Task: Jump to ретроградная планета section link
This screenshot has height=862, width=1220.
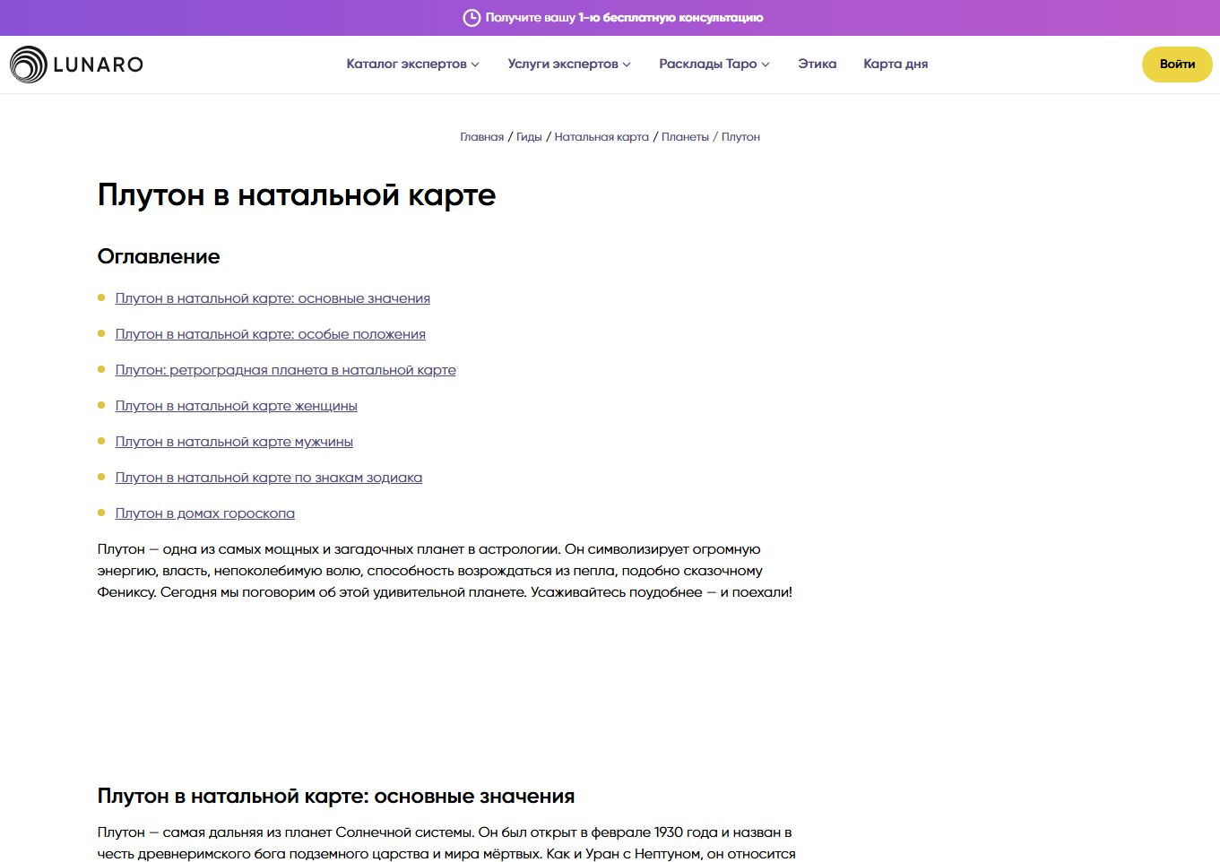Action: click(285, 370)
